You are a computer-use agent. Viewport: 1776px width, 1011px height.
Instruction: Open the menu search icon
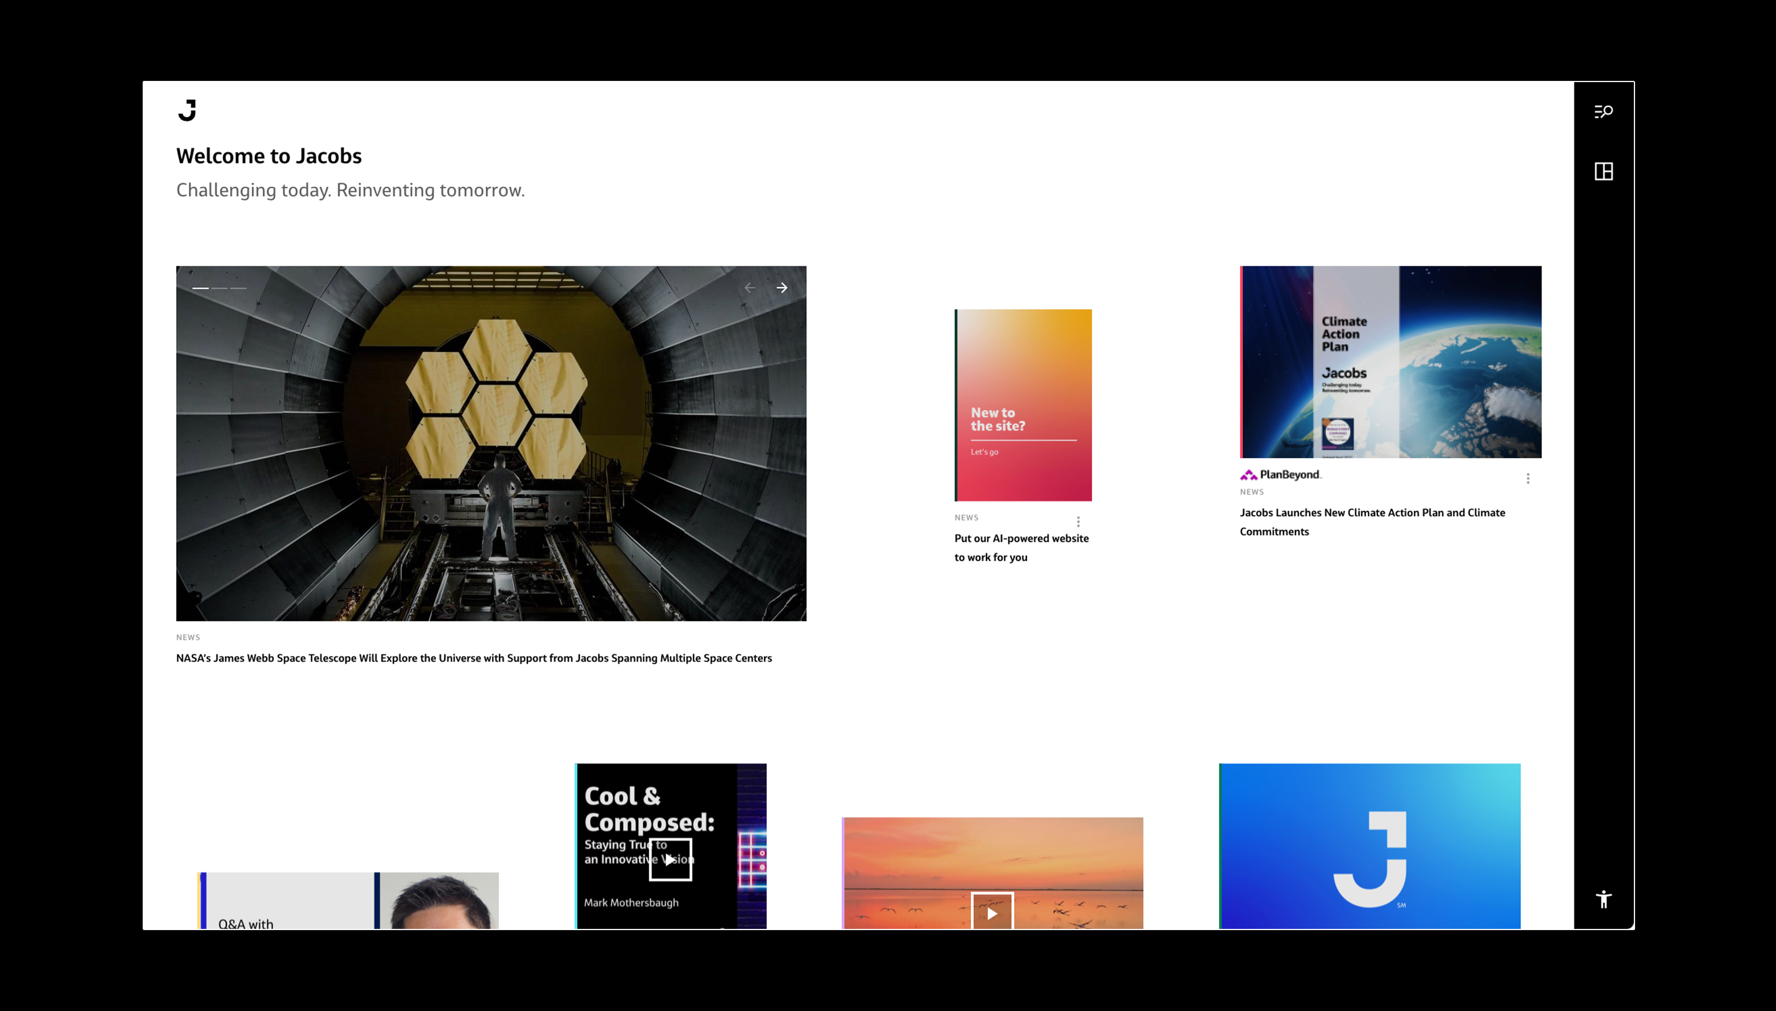click(1603, 112)
